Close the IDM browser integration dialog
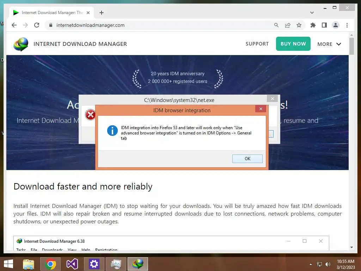 (261, 109)
